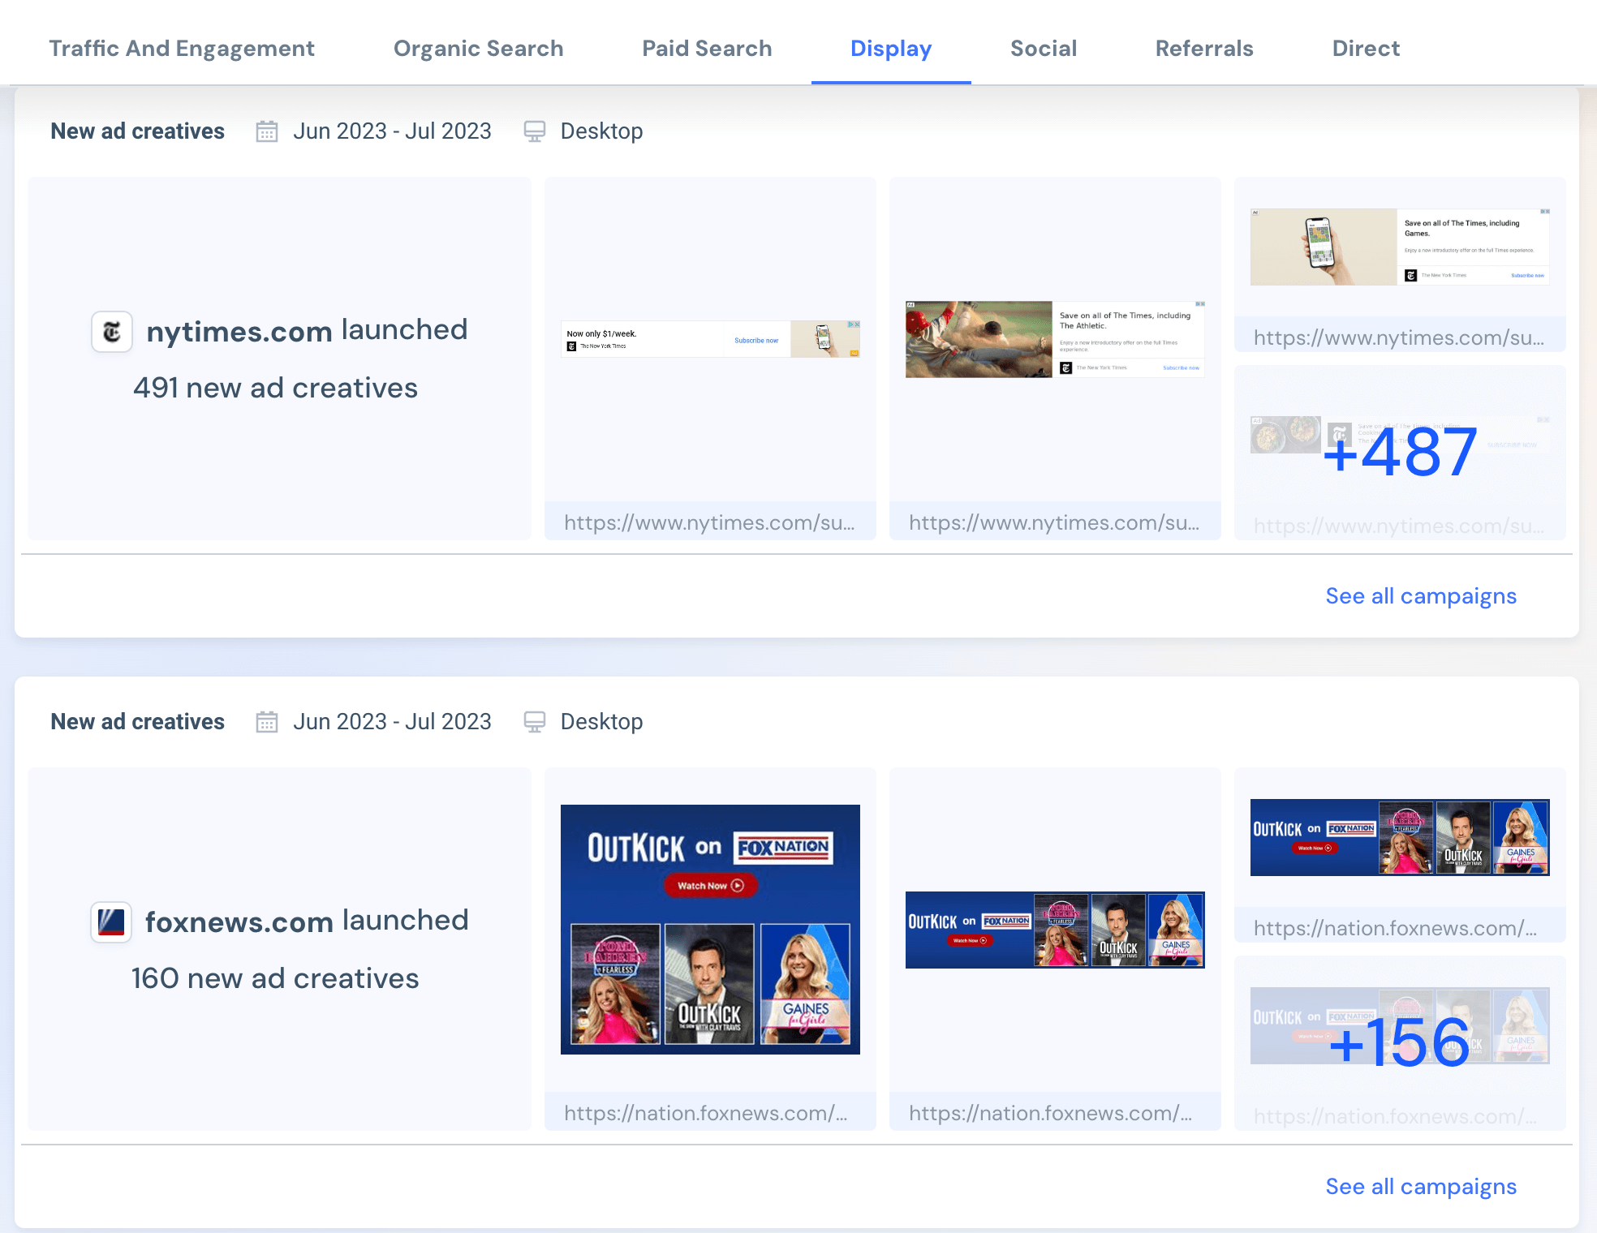Open the Organic Search tab
The height and width of the screenshot is (1233, 1597).
478,48
